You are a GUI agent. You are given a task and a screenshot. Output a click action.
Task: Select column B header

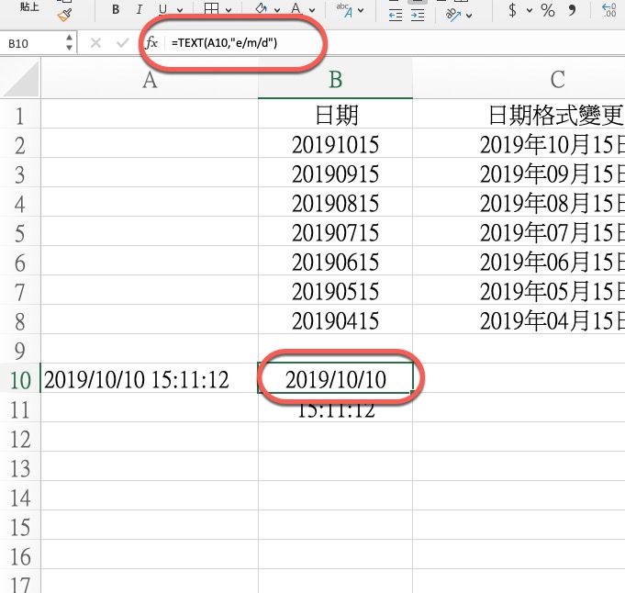click(x=335, y=79)
